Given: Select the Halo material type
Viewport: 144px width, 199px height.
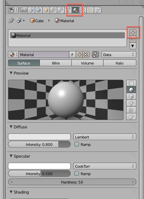Looking at the screenshot, I should 120,63.
